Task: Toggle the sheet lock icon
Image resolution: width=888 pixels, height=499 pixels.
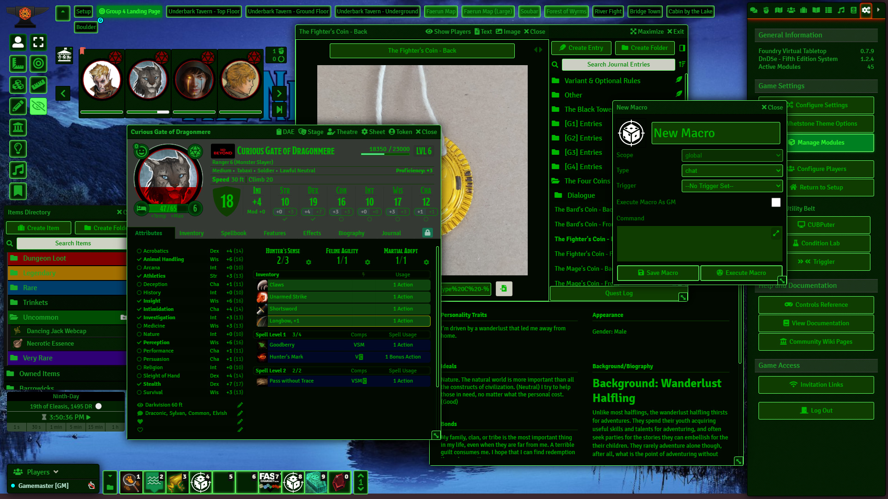Action: pyautogui.click(x=427, y=233)
